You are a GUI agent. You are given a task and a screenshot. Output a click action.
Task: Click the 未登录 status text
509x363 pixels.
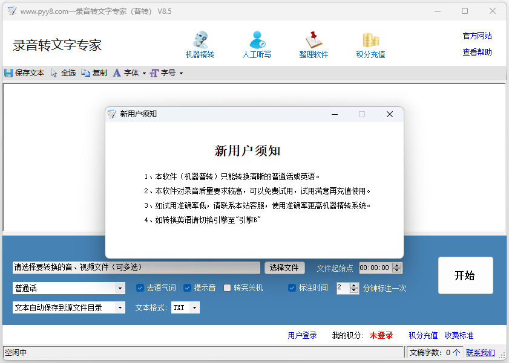381,335
